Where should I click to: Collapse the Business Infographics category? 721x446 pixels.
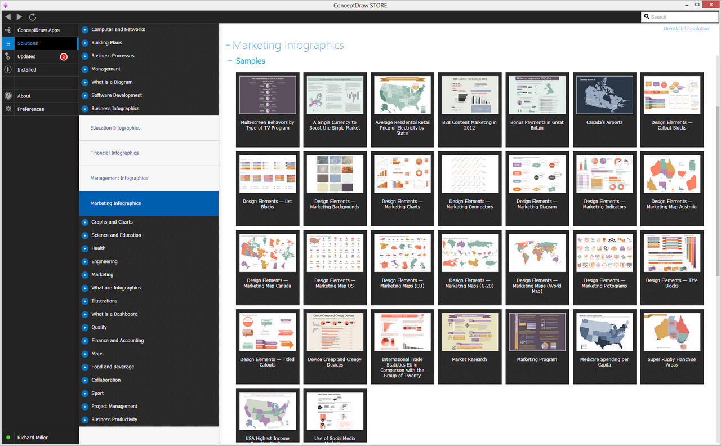point(85,109)
